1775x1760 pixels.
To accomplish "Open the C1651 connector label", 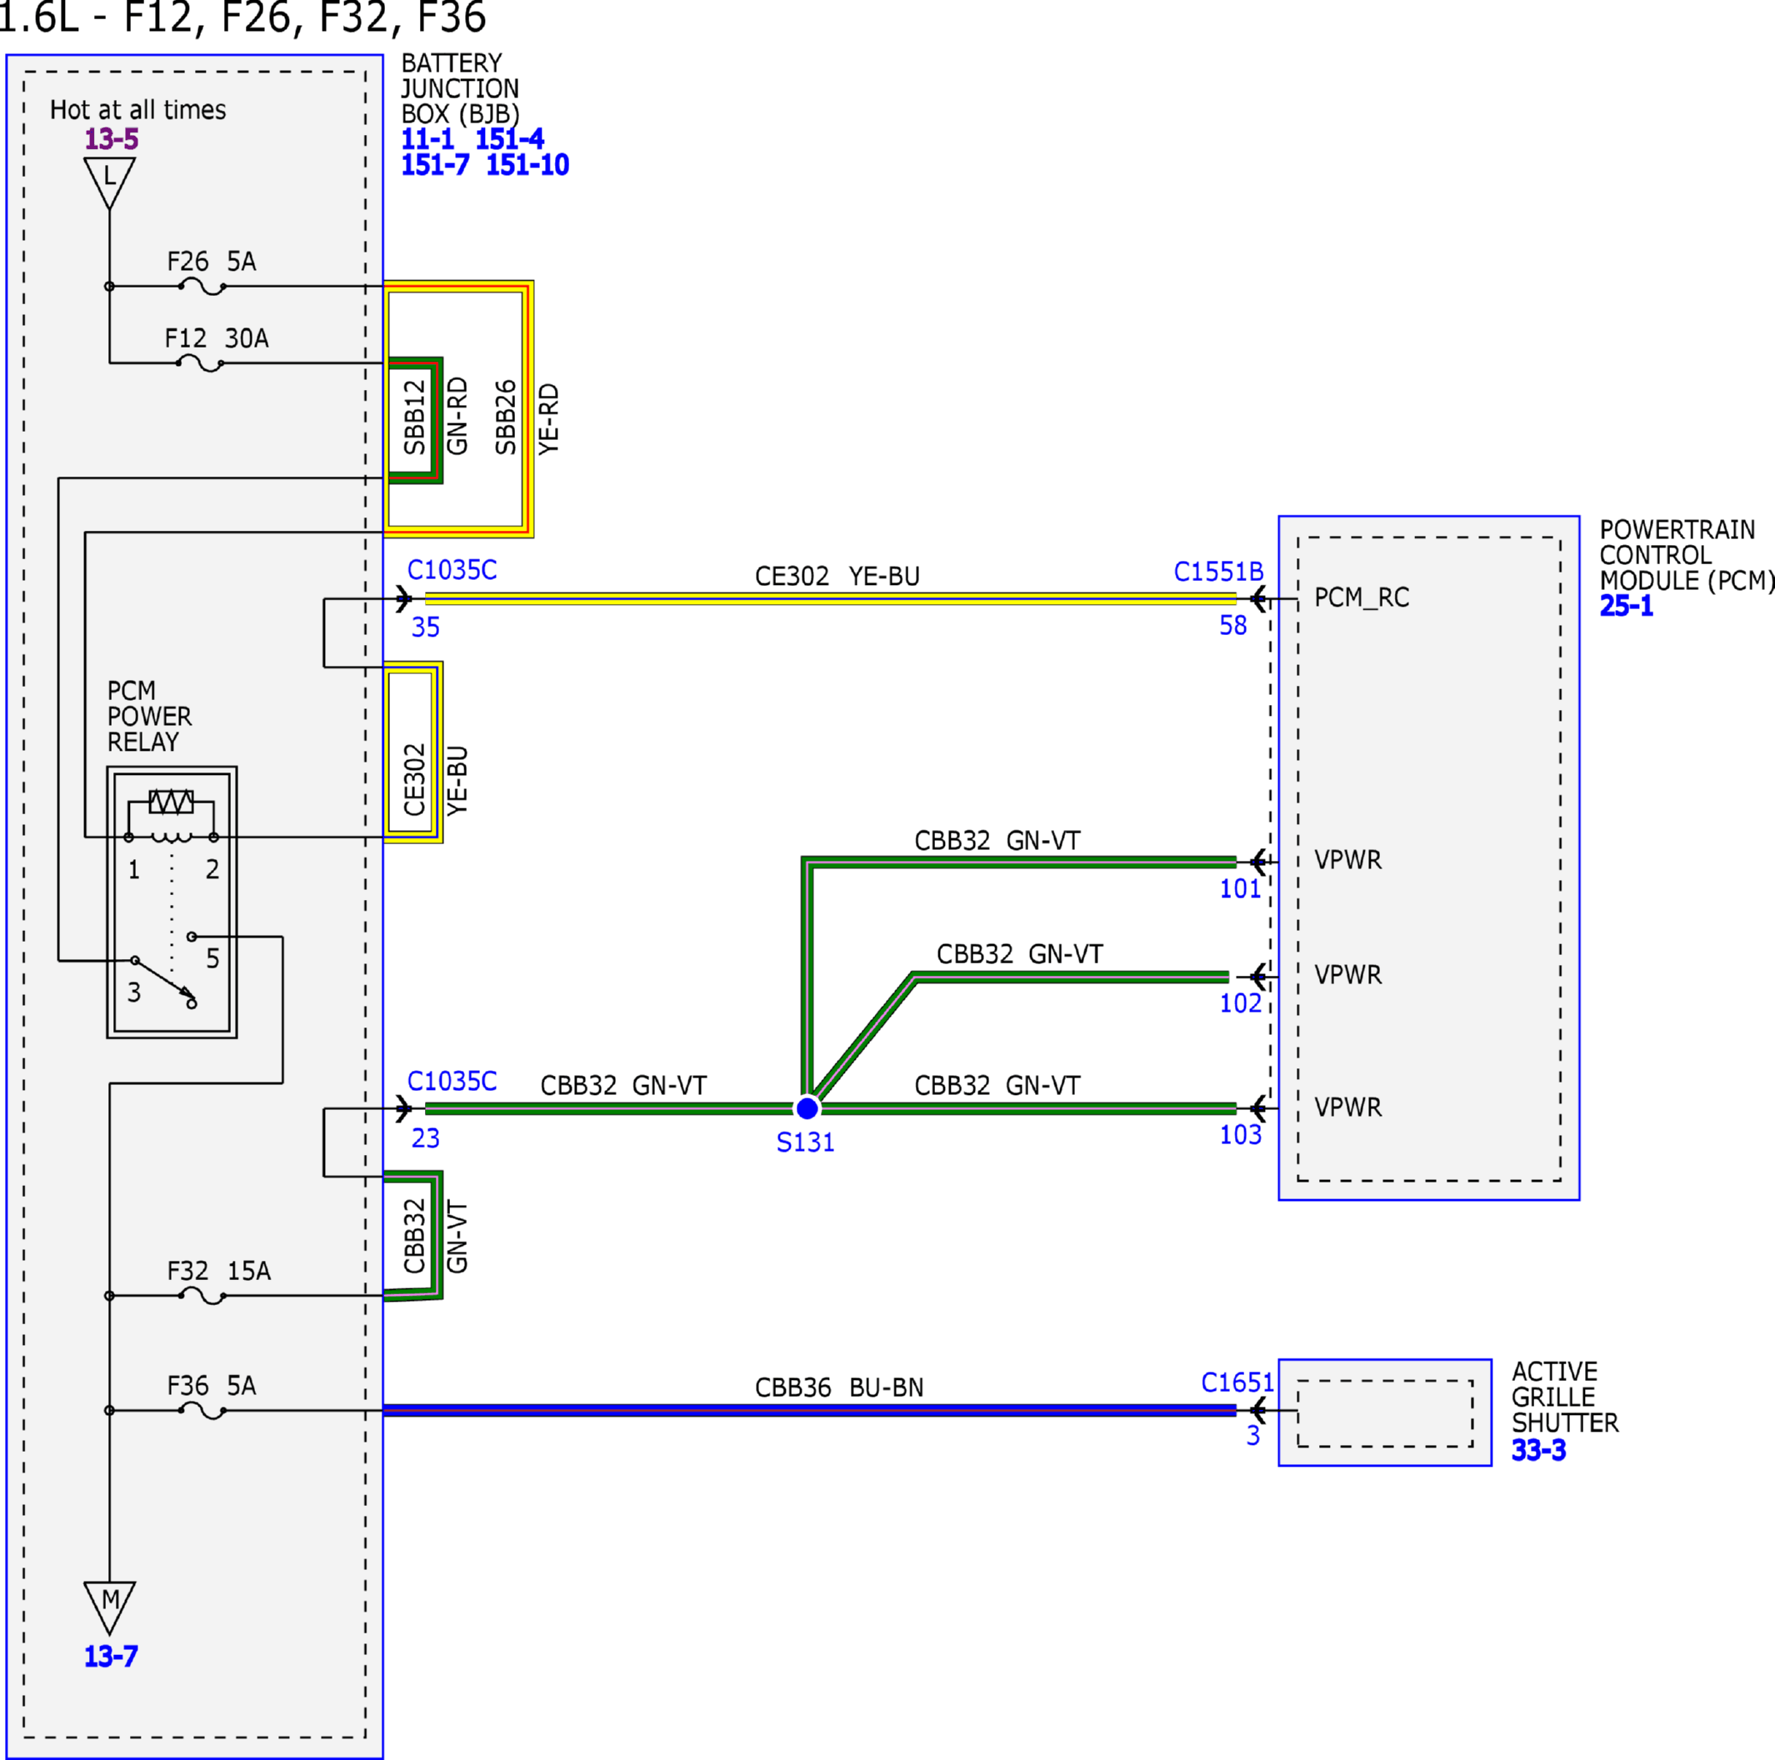I will point(1237,1383).
